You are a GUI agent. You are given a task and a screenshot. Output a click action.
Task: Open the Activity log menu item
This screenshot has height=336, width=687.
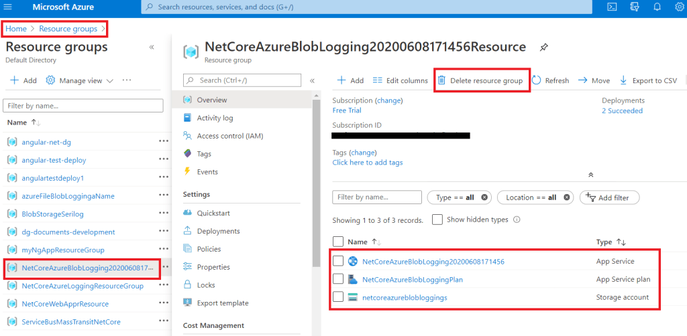tap(215, 118)
